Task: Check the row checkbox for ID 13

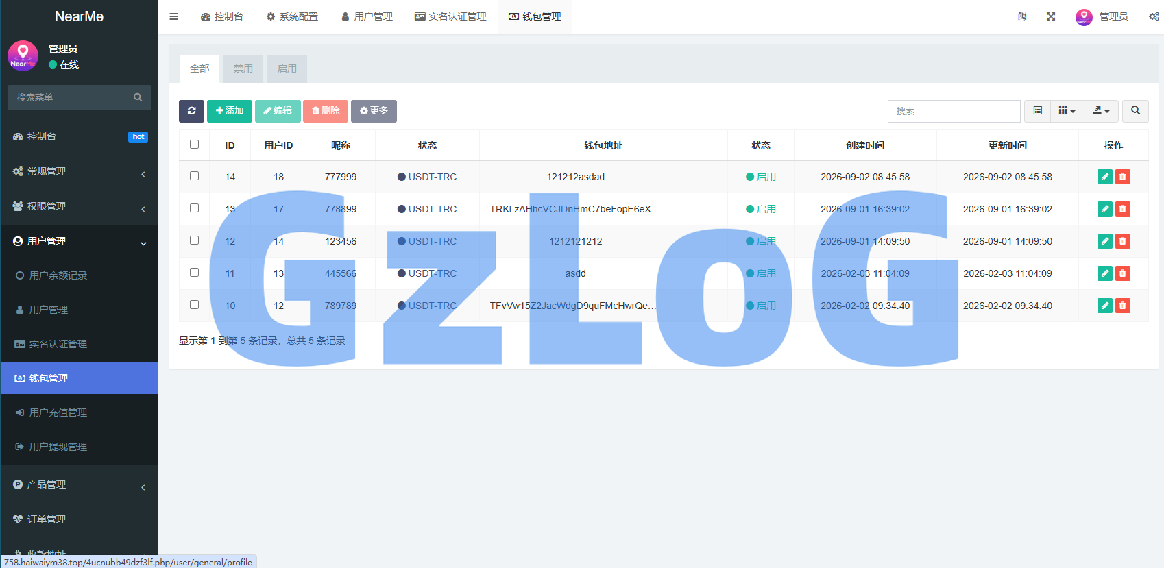Action: tap(194, 208)
